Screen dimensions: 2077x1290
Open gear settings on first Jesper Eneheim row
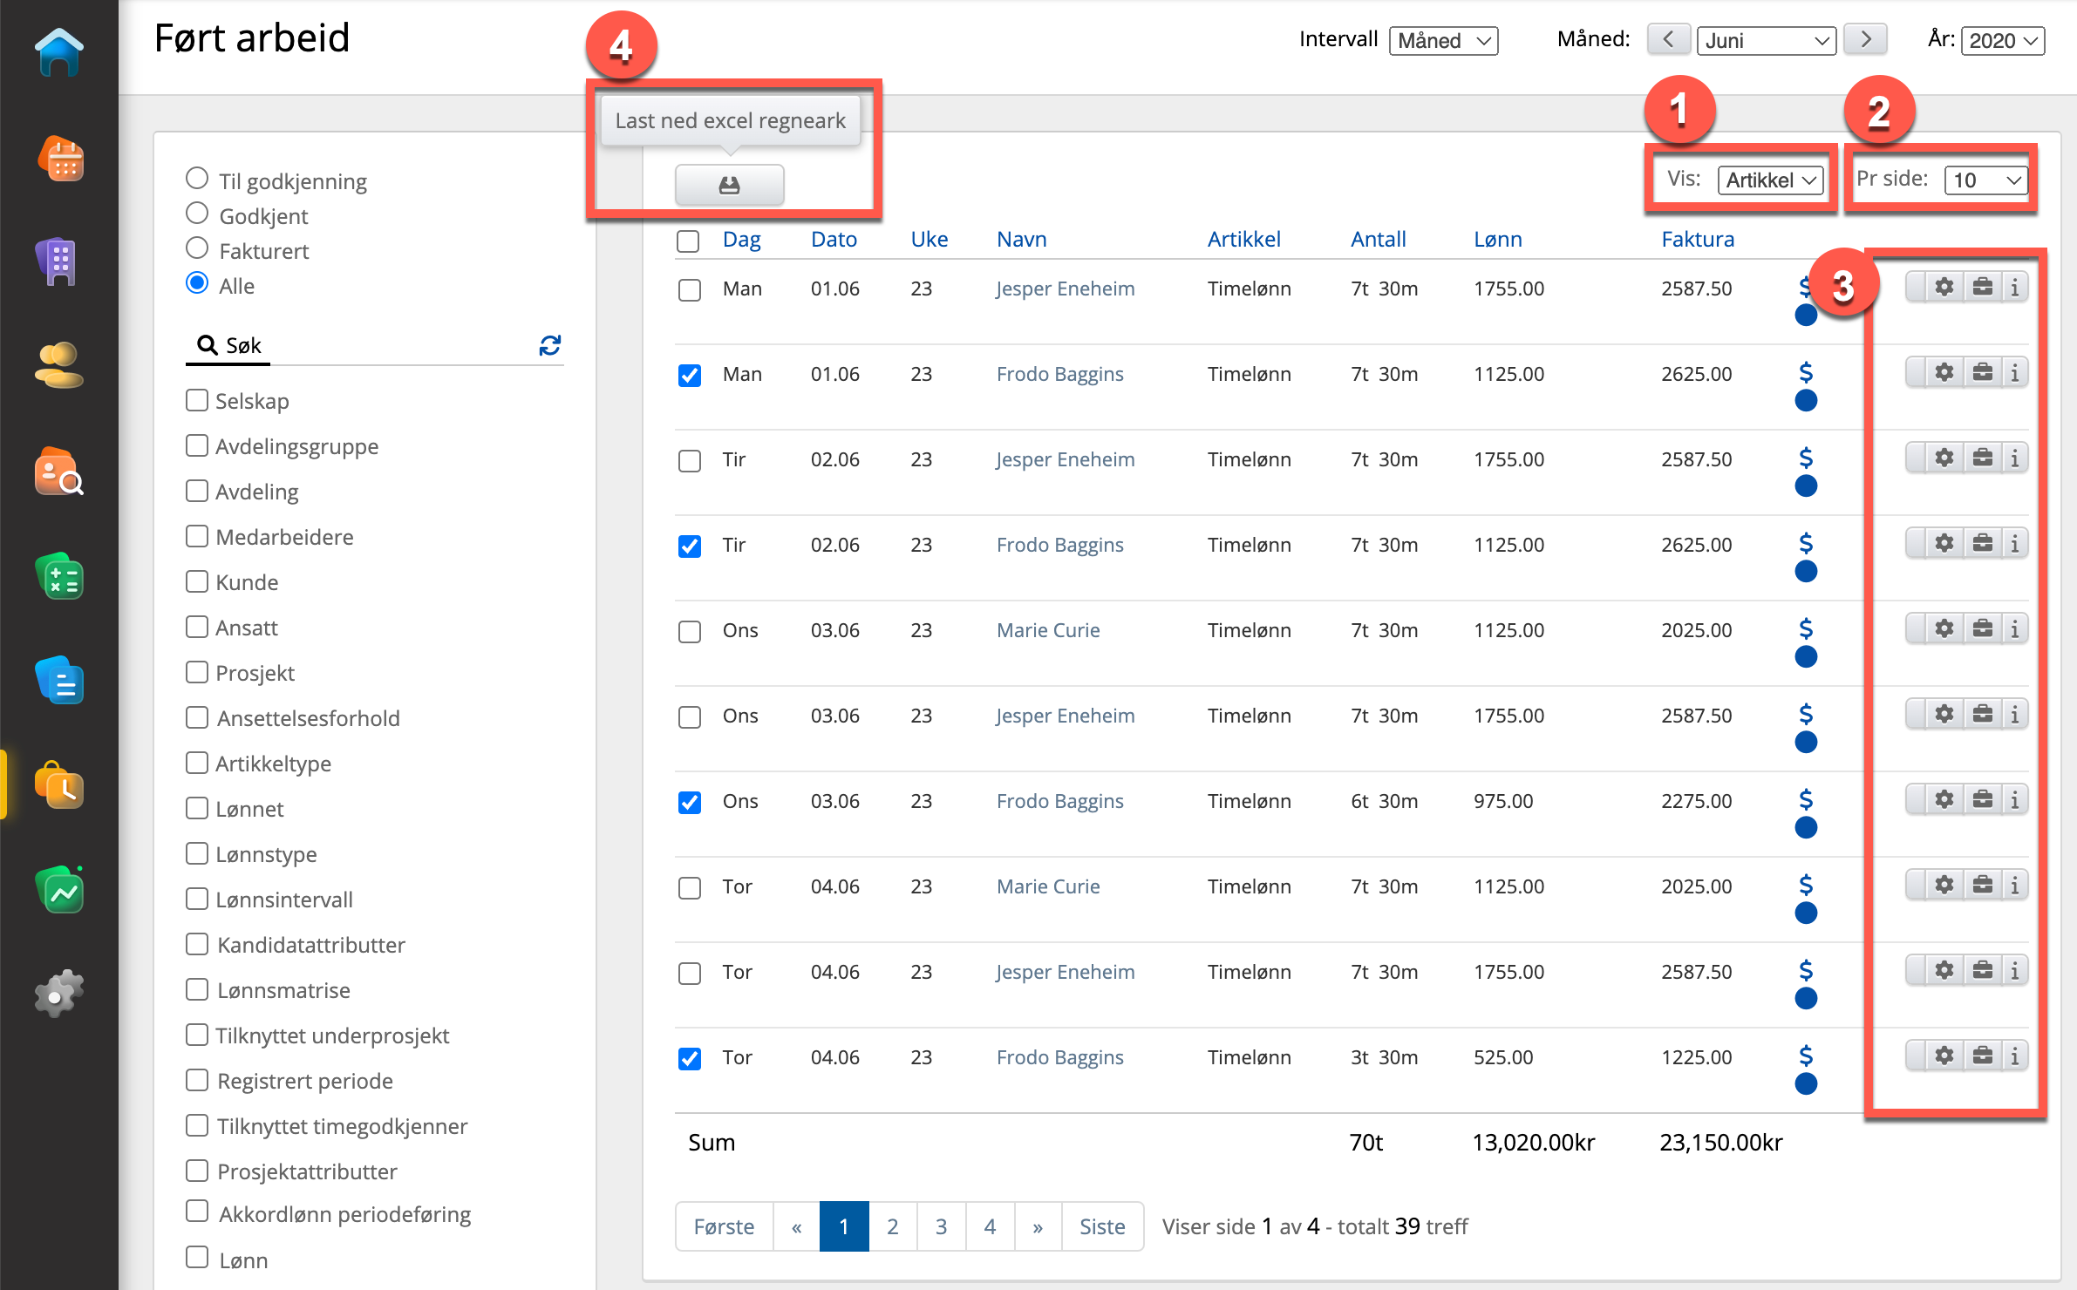[x=1944, y=287]
